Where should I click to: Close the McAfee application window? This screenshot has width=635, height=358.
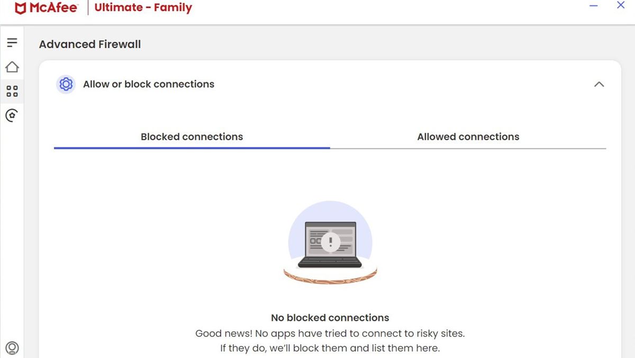click(x=621, y=6)
